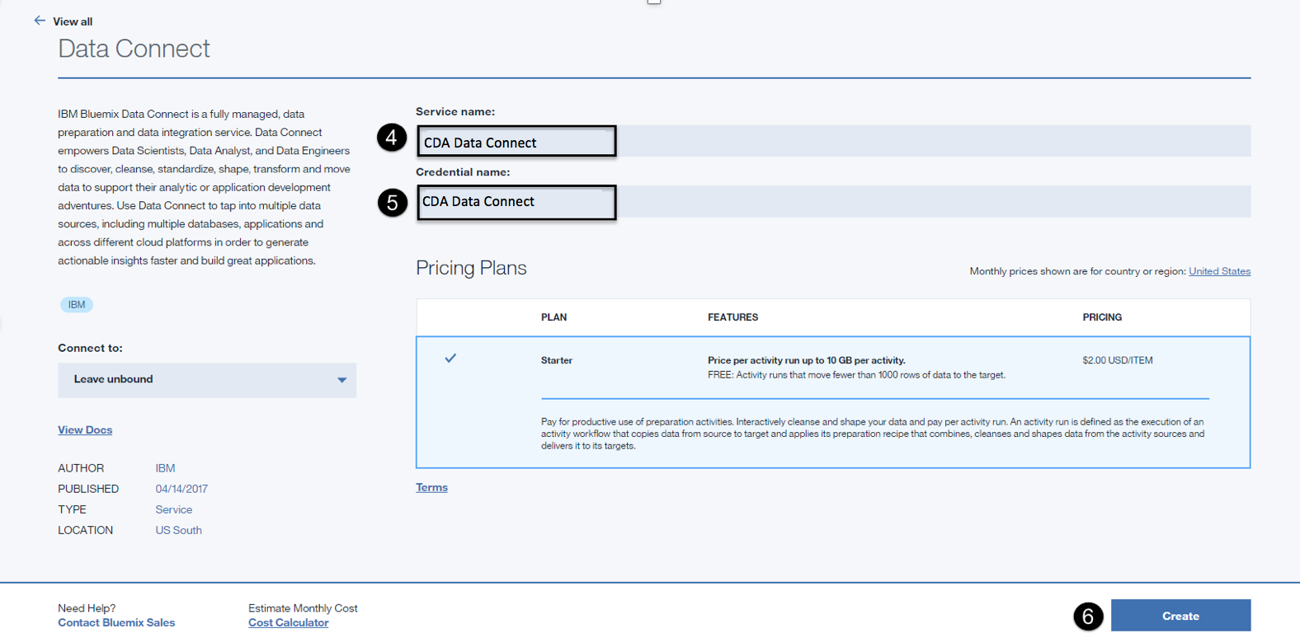Click the published date 04/14/2017
The image size is (1300, 638).
click(x=181, y=489)
